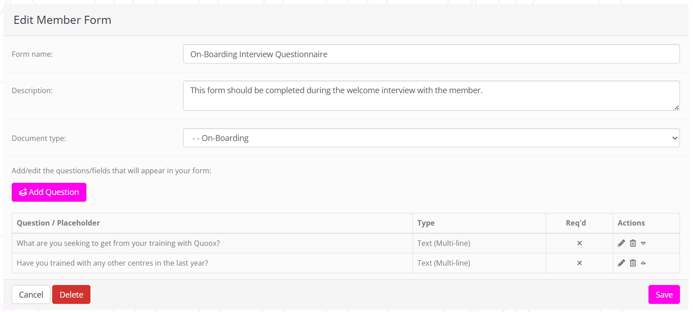Image resolution: width=693 pixels, height=312 pixels.
Task: Click pencil icon for "Have you trained" question
Action: point(621,263)
